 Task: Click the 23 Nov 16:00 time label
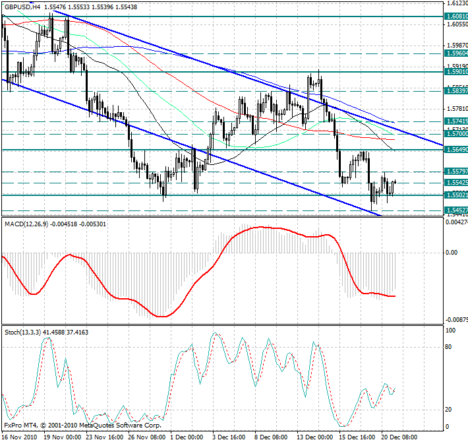pos(105,437)
